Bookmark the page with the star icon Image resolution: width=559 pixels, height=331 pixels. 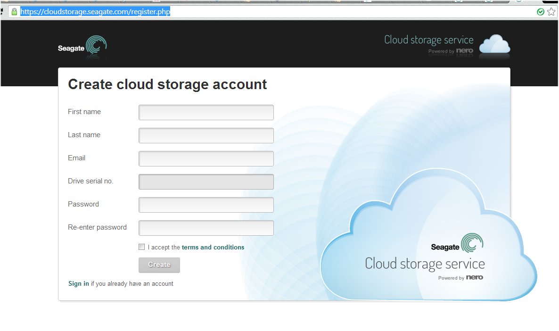(x=551, y=12)
